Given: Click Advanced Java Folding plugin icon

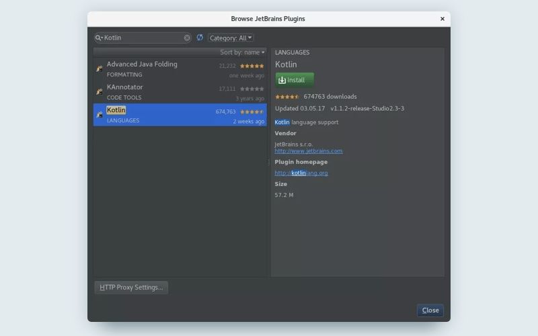Looking at the screenshot, I should coord(100,69).
